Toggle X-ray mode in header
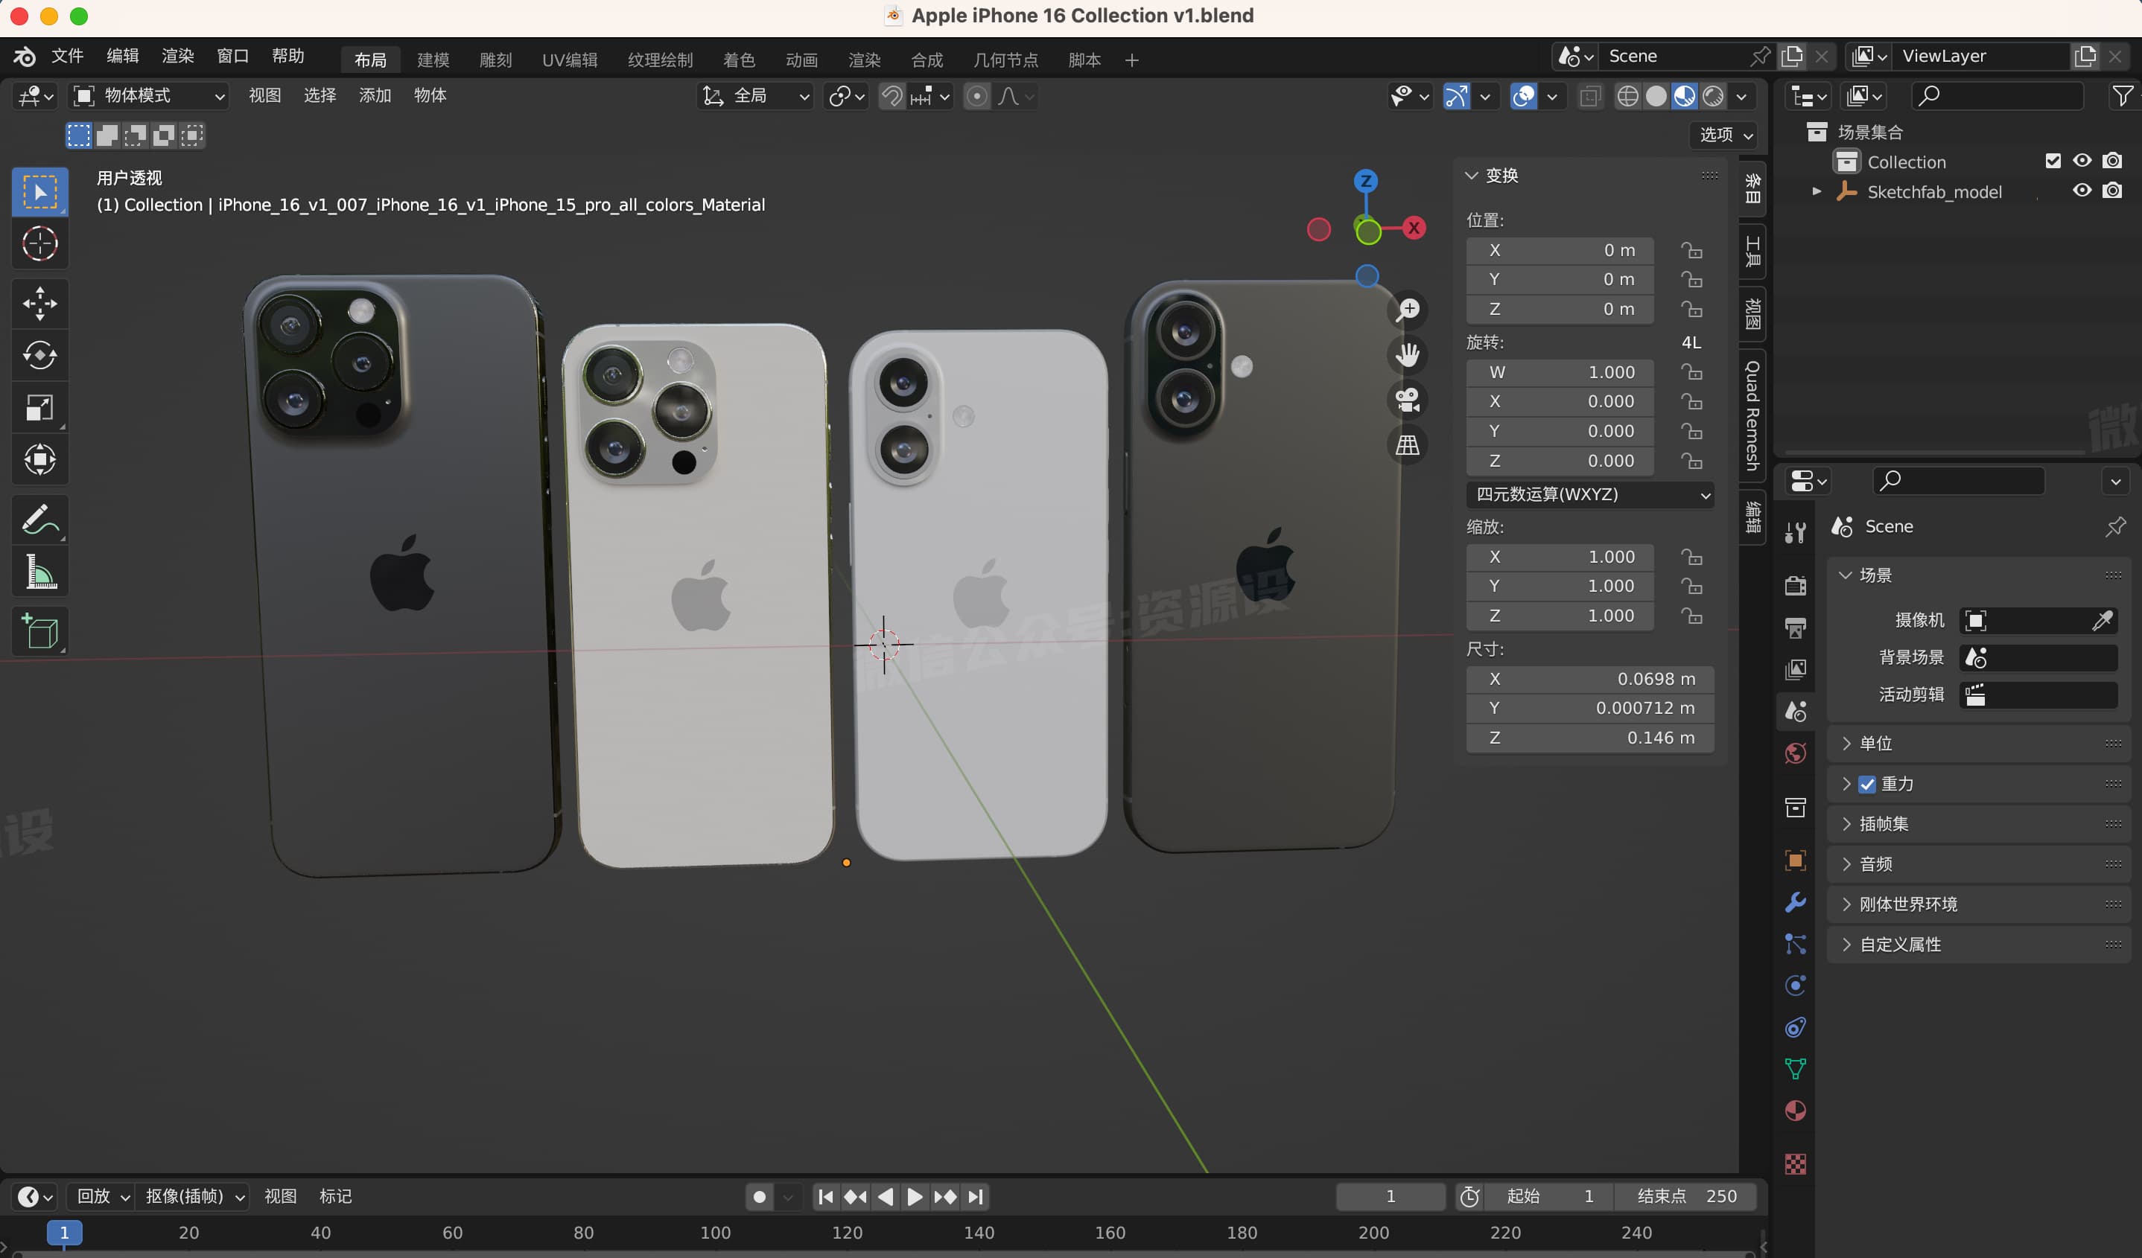Screen dimensions: 2142x1258 [1590, 96]
